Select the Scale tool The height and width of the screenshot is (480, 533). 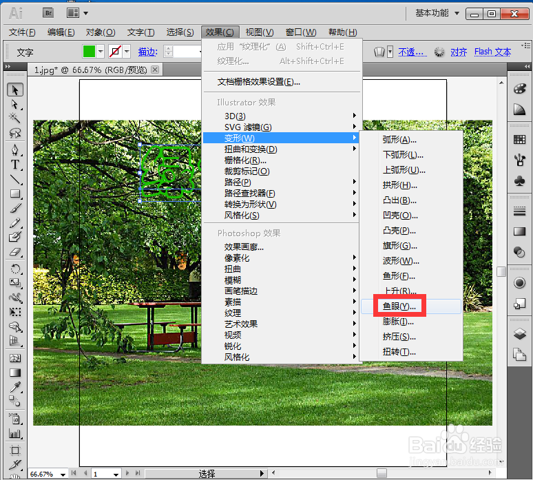(x=15, y=283)
